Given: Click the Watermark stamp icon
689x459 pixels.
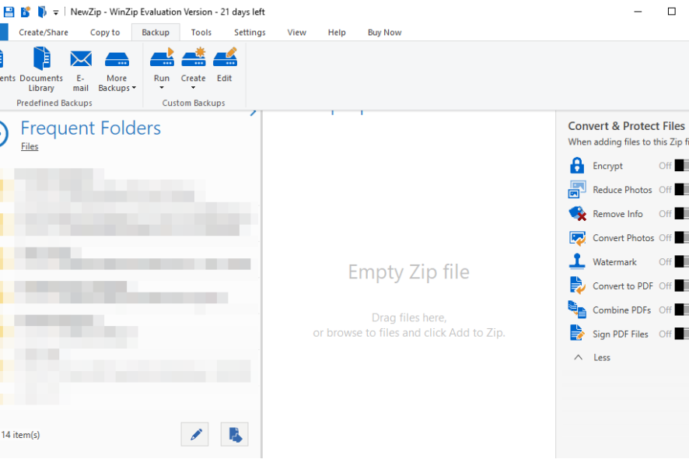Looking at the screenshot, I should (x=577, y=261).
